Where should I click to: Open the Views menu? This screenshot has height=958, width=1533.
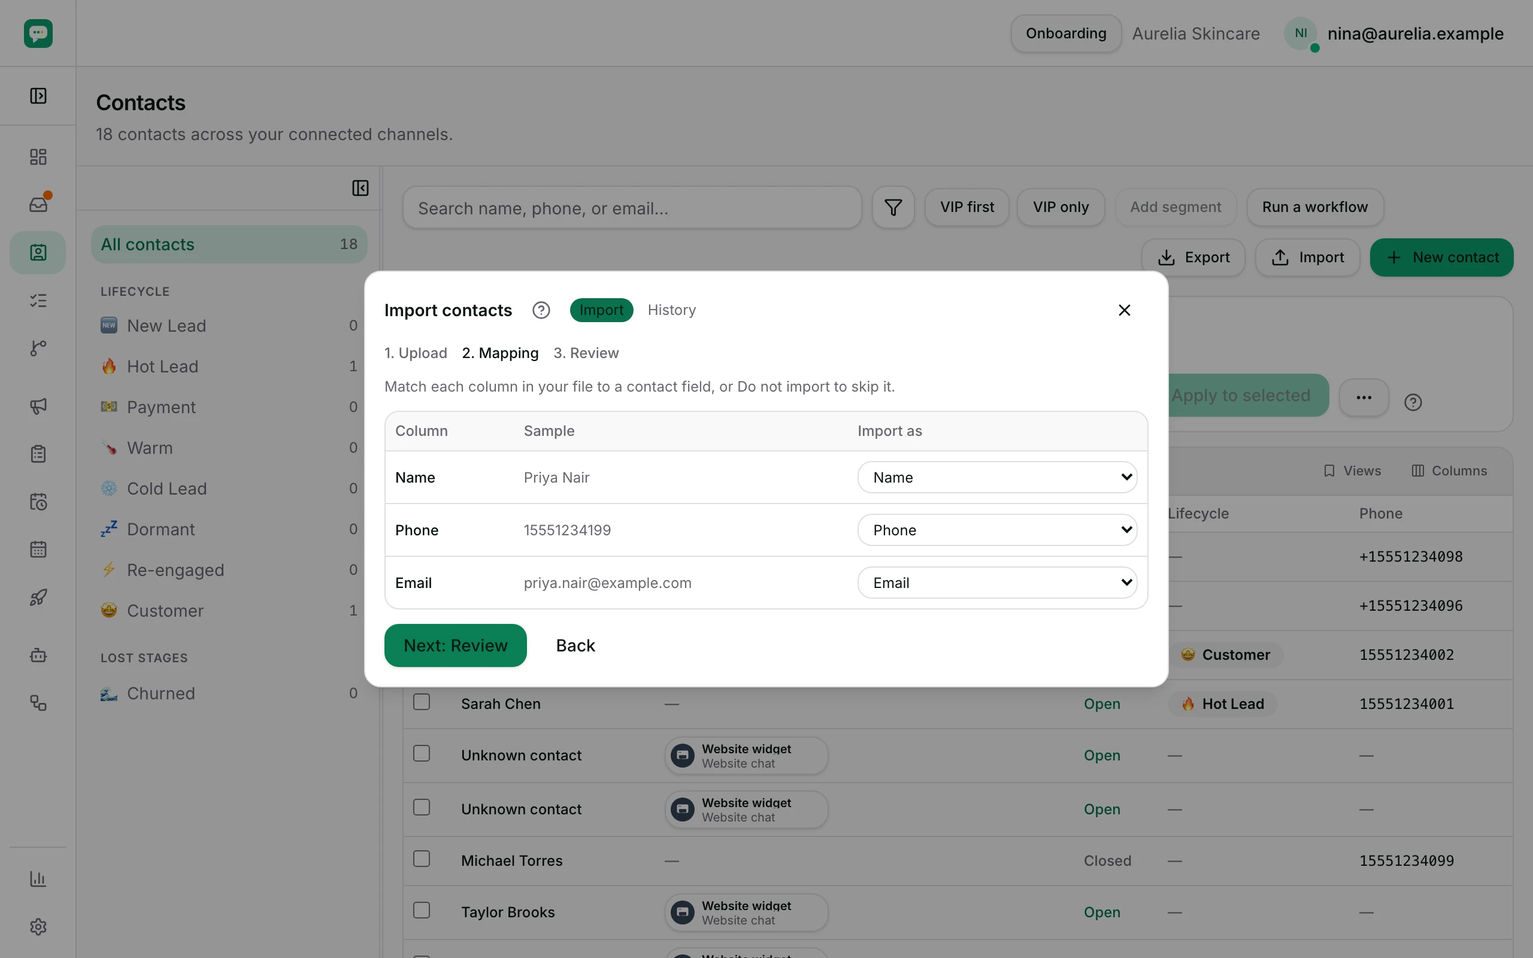(1352, 471)
